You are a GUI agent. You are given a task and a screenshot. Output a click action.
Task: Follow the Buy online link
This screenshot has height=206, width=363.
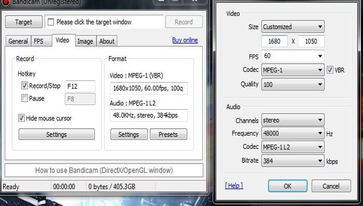tap(185, 40)
